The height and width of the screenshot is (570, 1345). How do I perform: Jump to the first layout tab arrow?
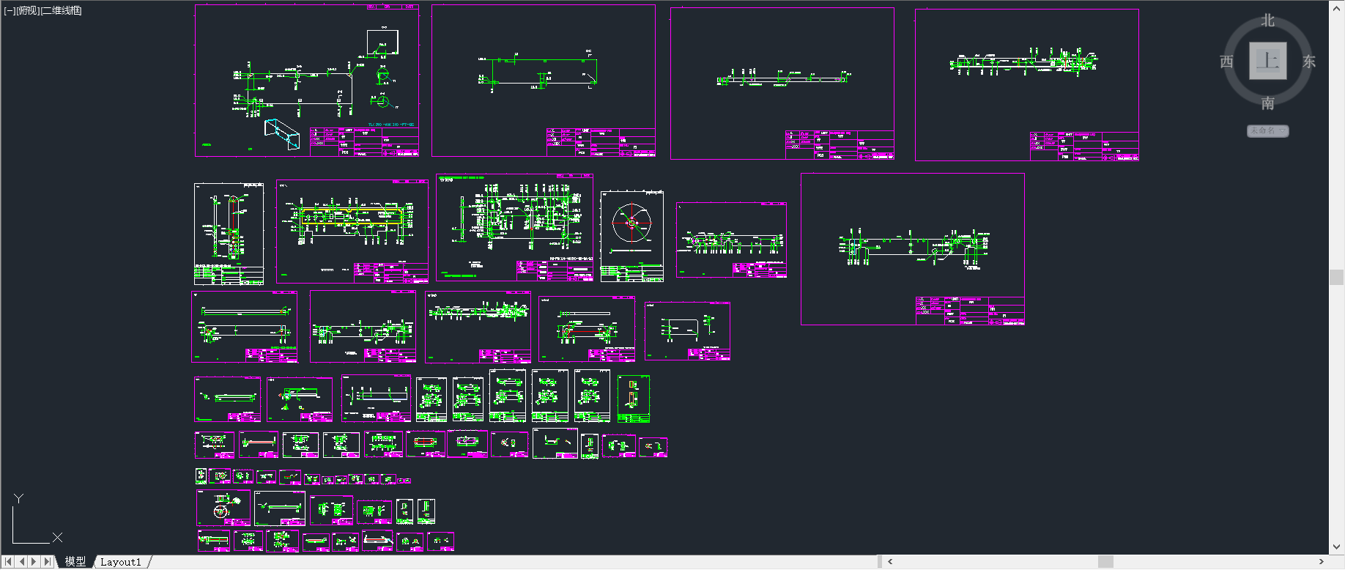(x=8, y=562)
